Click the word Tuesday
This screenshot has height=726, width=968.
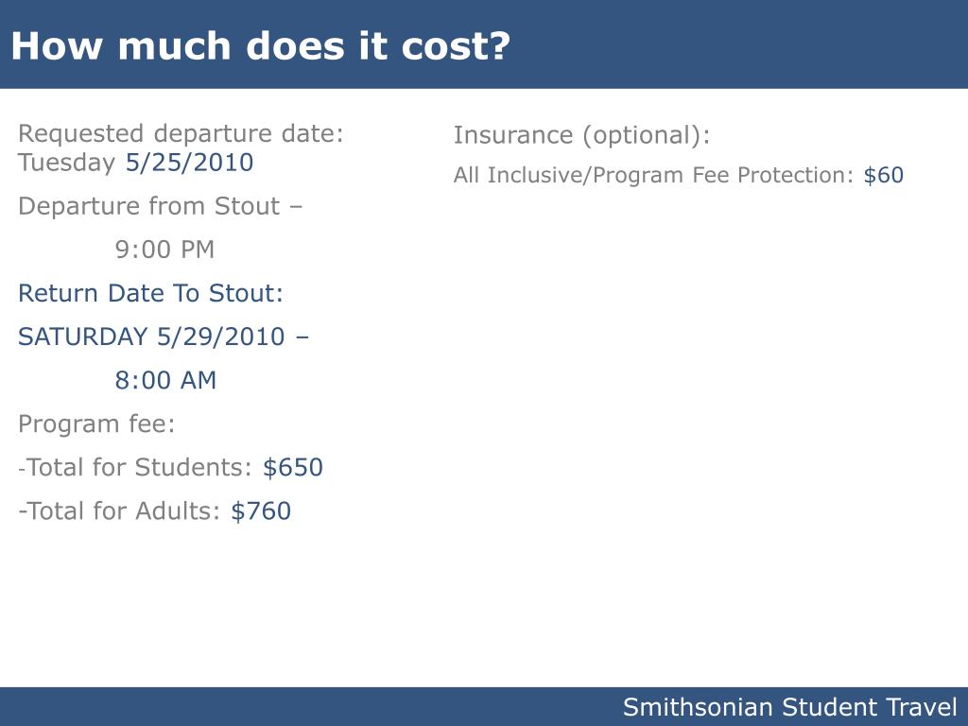point(67,163)
